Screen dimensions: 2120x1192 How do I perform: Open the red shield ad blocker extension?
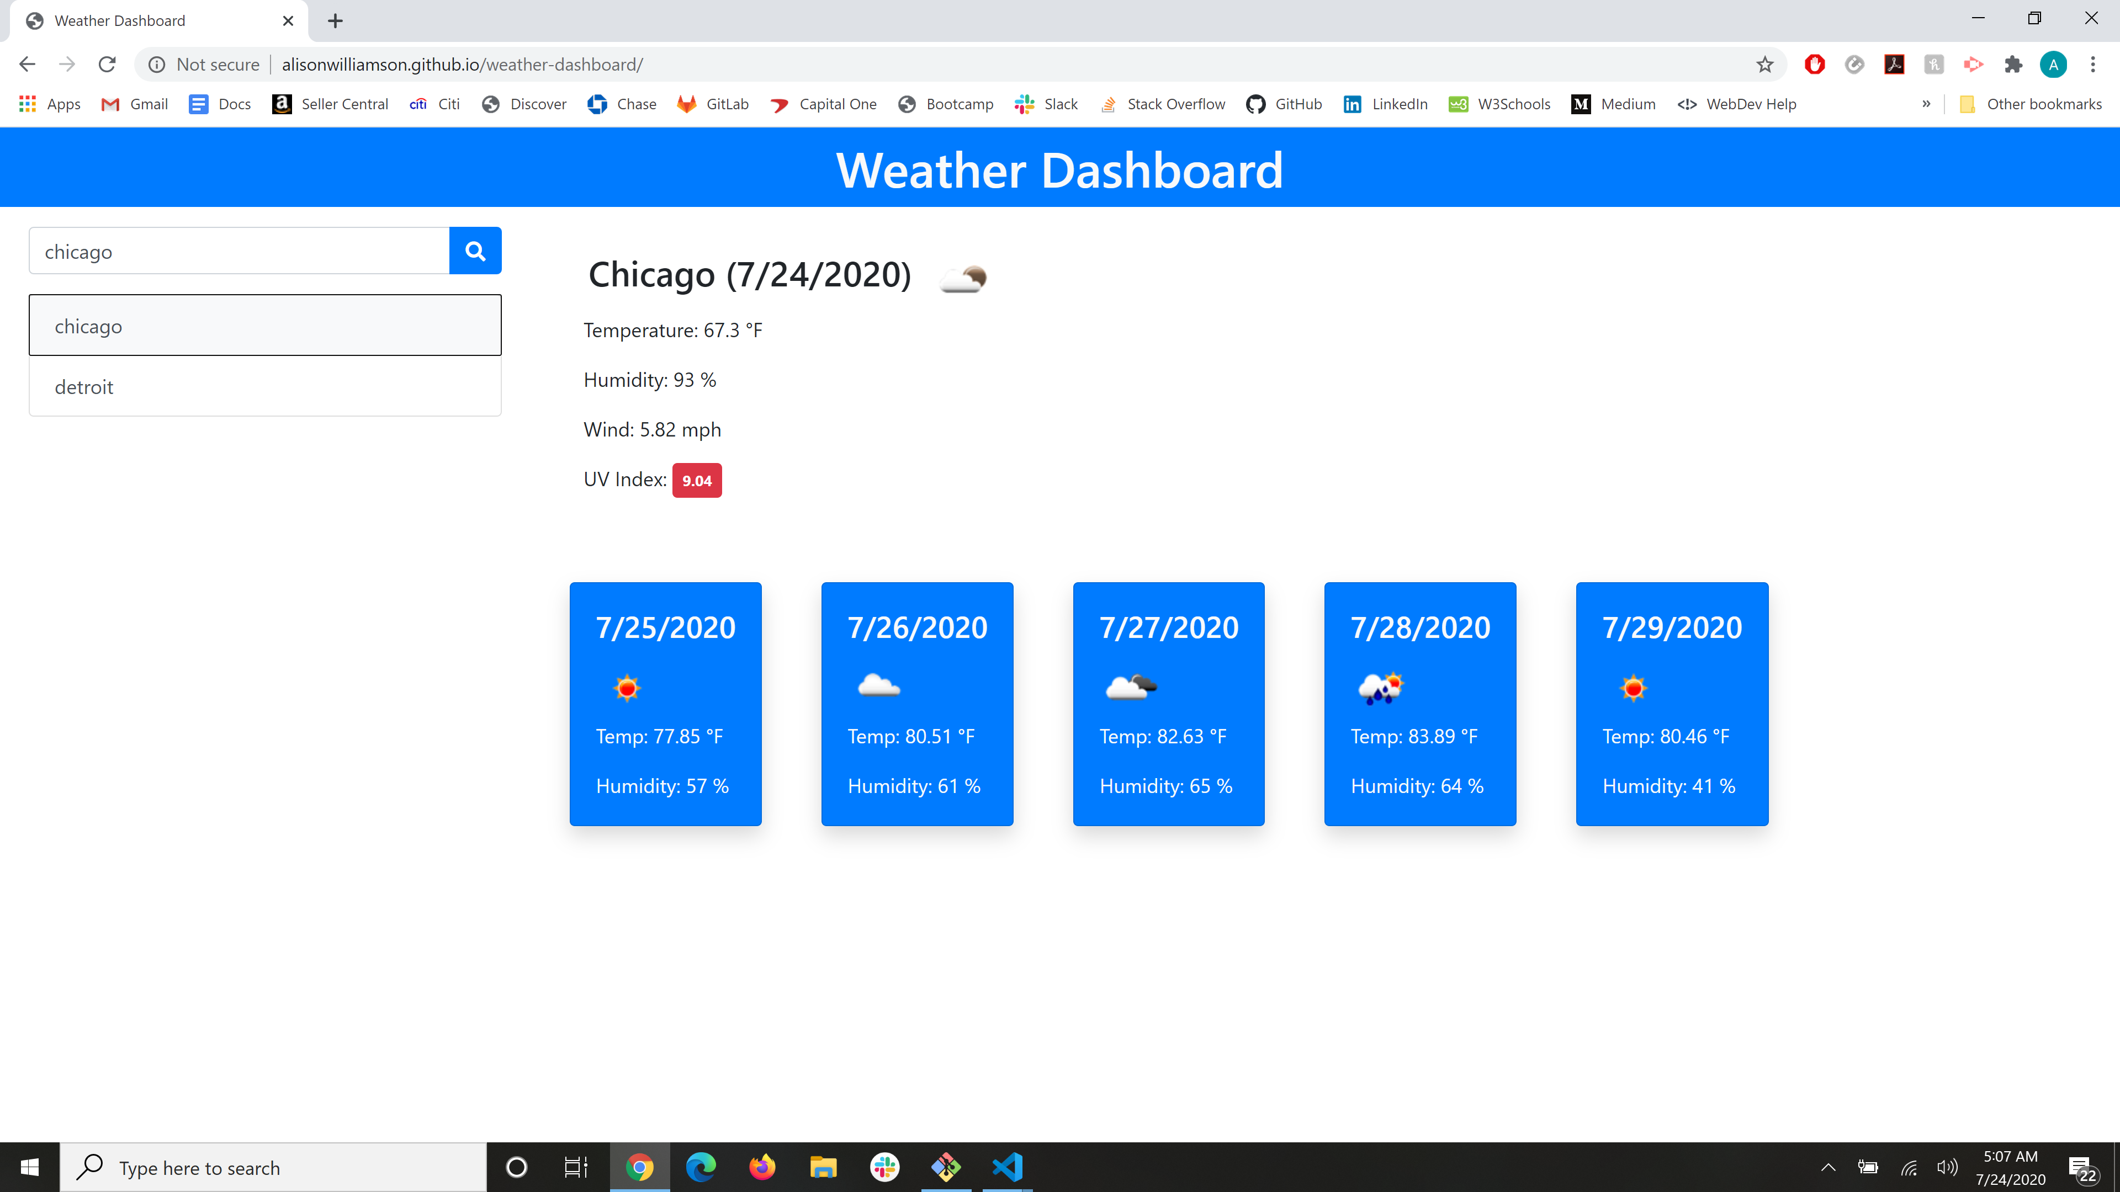click(x=1815, y=64)
